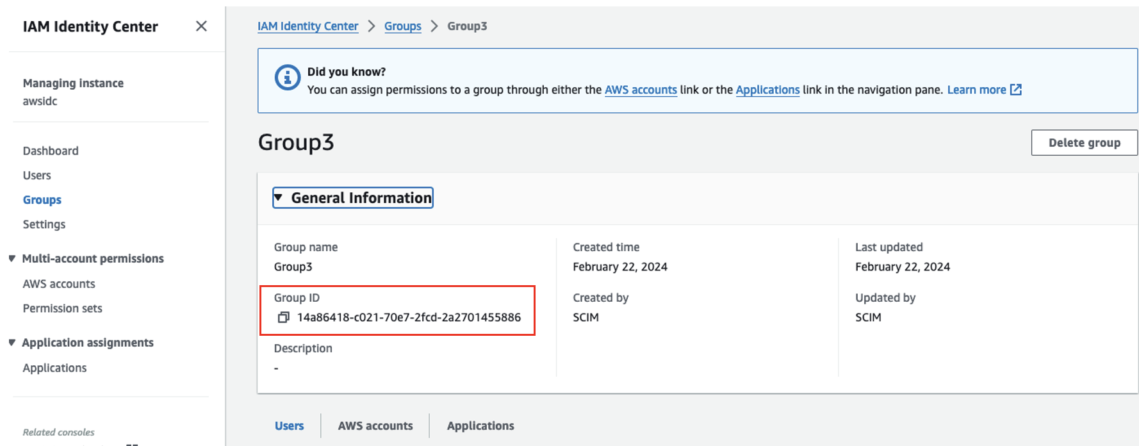Collapse the General Information section
The image size is (1139, 446).
click(279, 198)
